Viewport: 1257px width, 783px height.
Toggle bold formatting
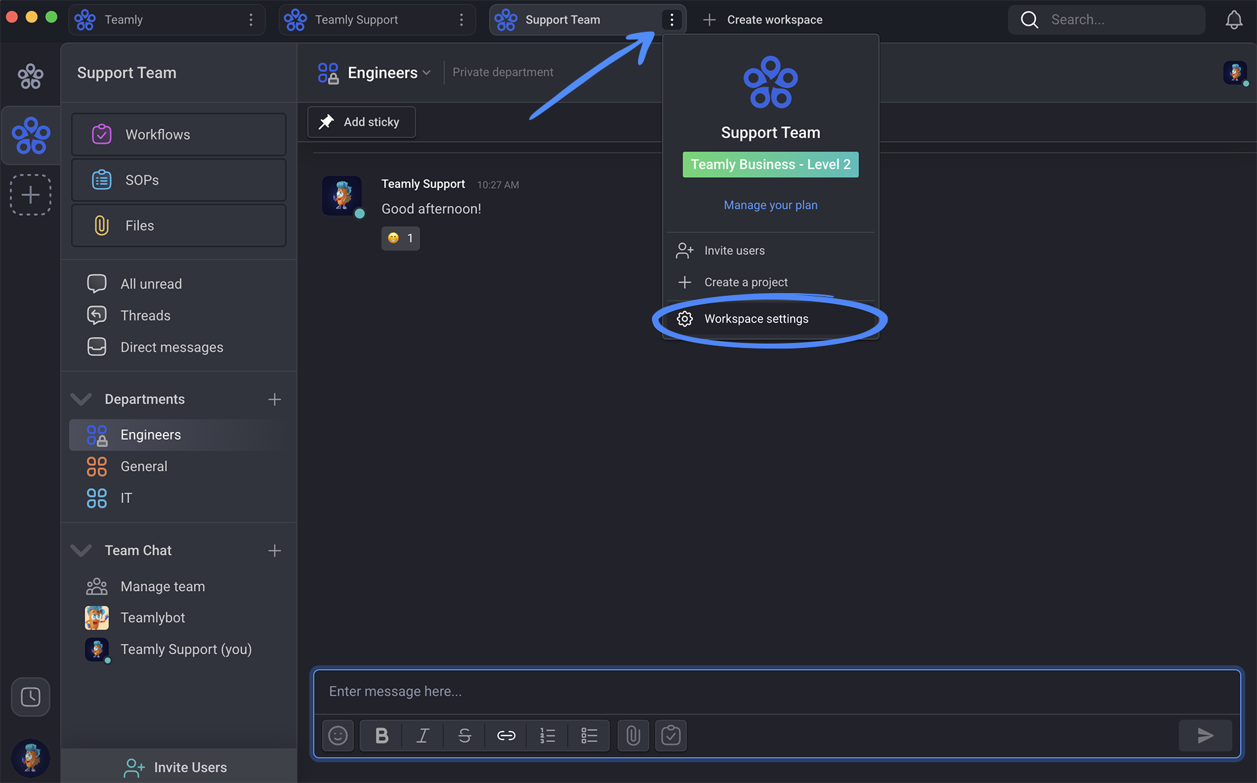tap(381, 735)
